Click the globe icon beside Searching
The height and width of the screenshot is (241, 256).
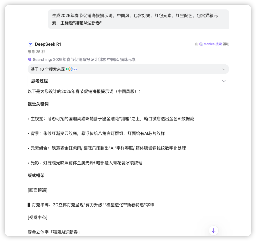[x=30, y=60]
